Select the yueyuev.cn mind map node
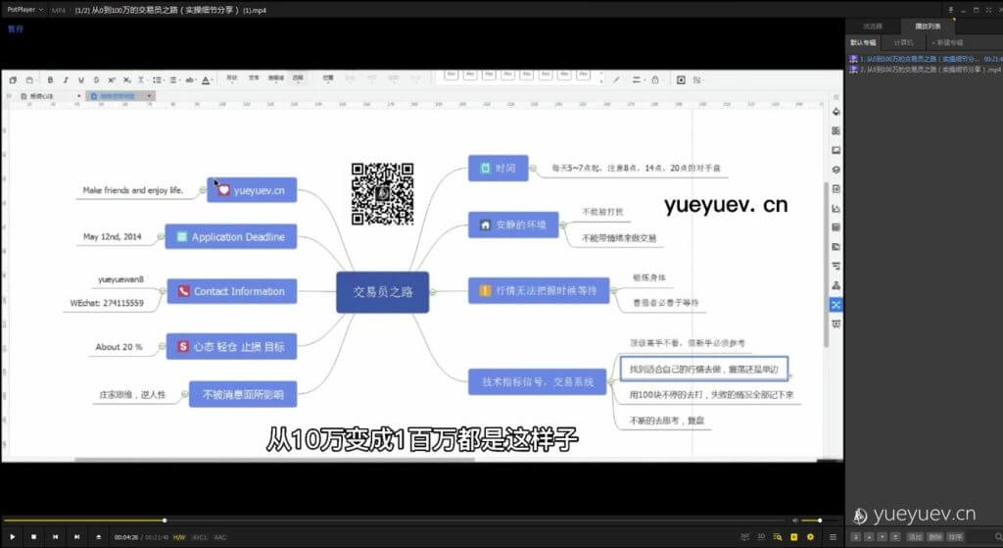1003x548 pixels. tap(252, 190)
